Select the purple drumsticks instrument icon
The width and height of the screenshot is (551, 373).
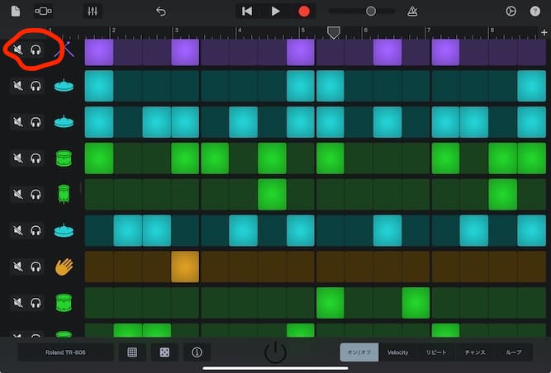pyautogui.click(x=64, y=50)
